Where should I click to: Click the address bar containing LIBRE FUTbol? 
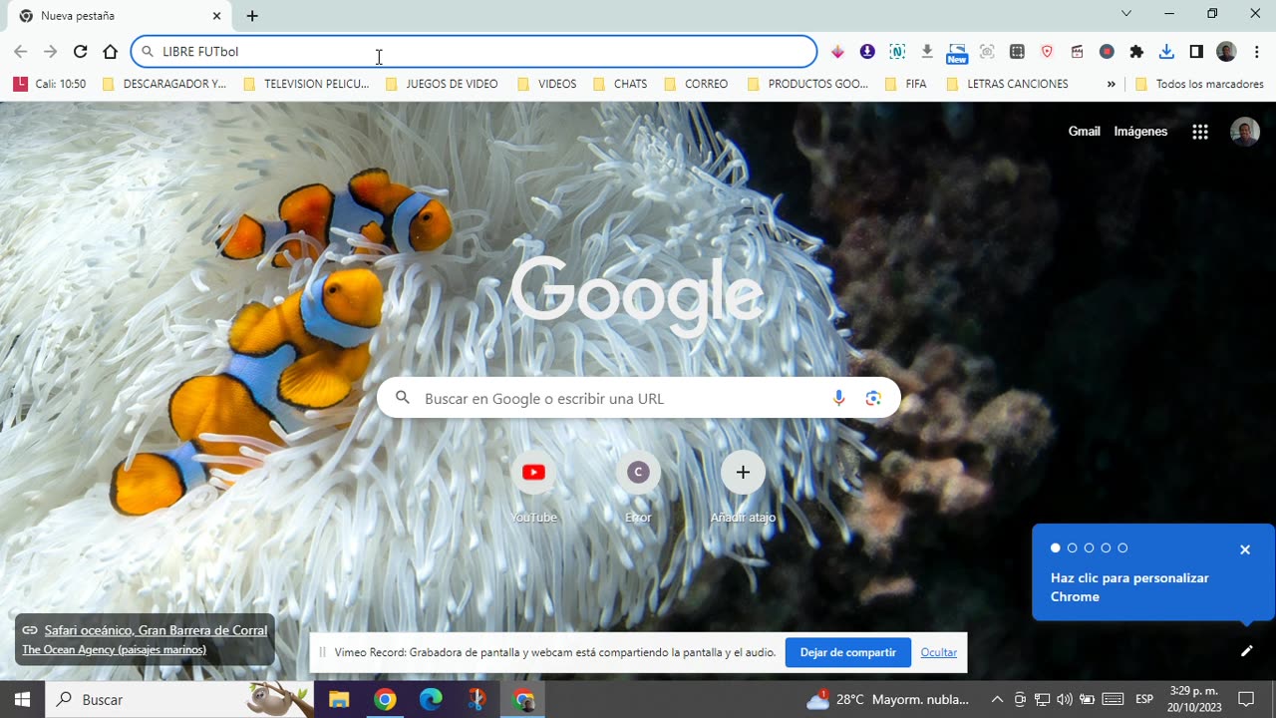pos(474,52)
